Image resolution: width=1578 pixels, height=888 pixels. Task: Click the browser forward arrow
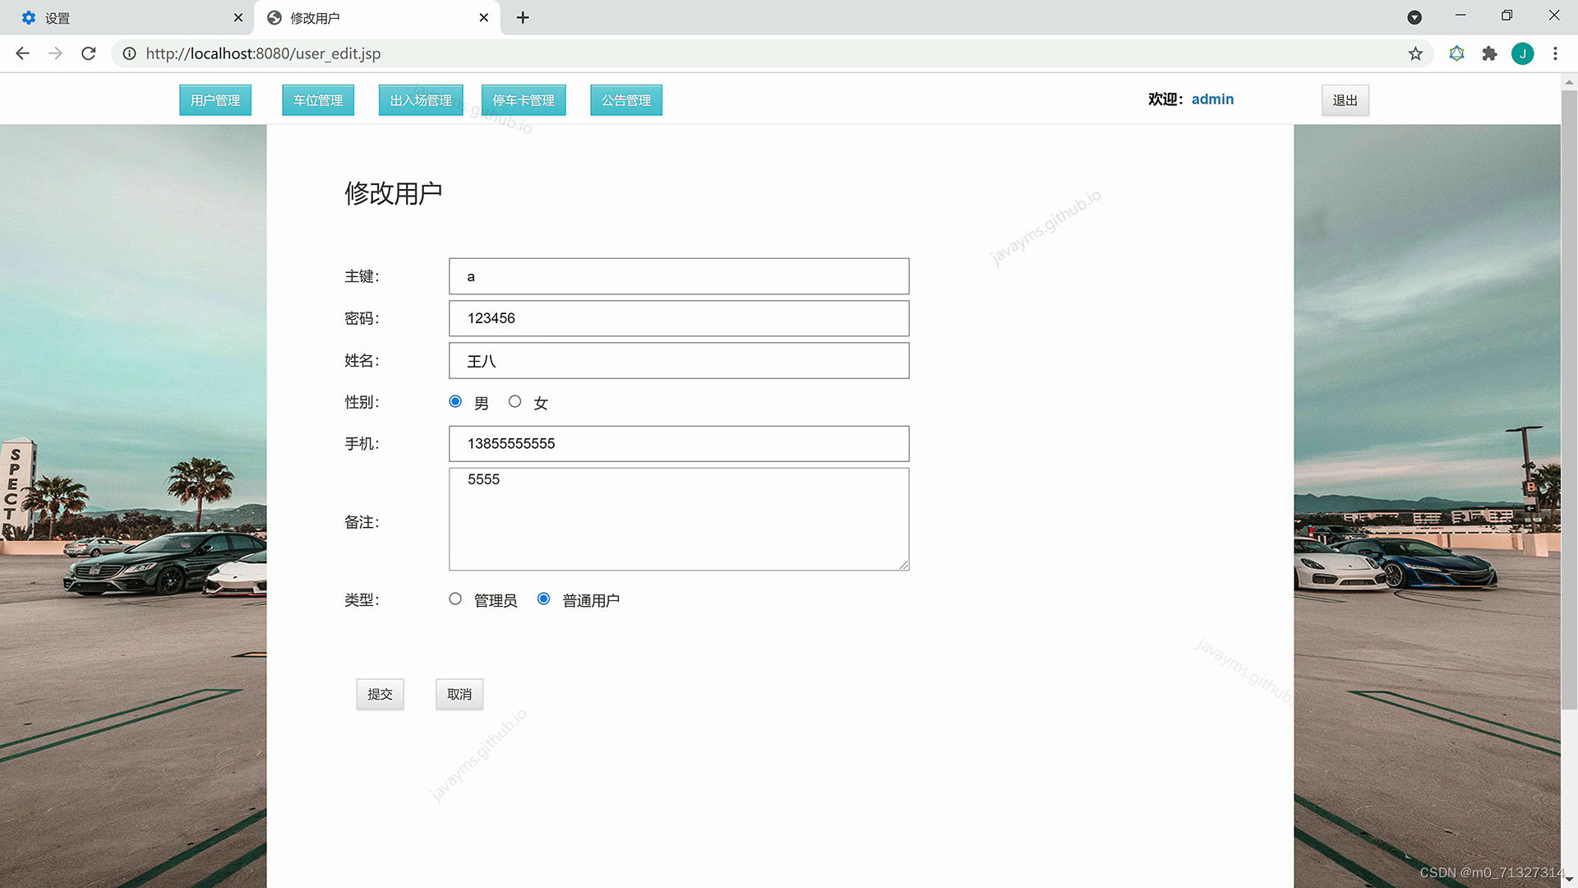tap(55, 53)
